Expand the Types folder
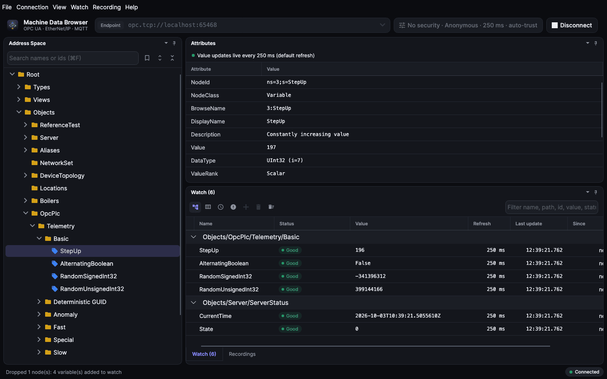Image resolution: width=607 pixels, height=379 pixels. (19, 87)
